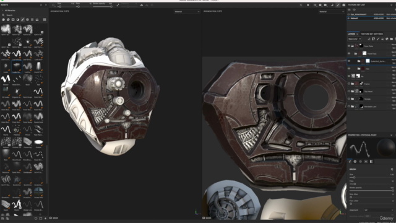
Task: Expand the Top Head folder
Action: coord(353,91)
